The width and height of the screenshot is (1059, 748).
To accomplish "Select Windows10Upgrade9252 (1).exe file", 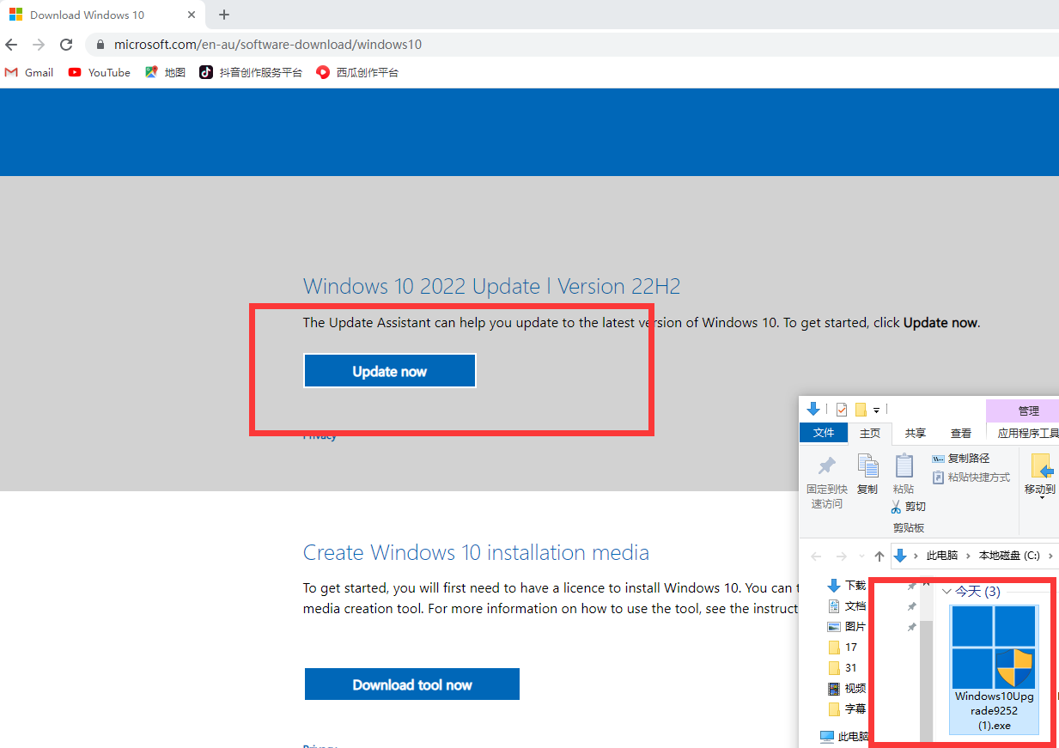I will pos(994,670).
